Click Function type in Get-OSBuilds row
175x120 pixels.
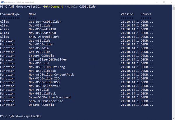pos(7,40)
